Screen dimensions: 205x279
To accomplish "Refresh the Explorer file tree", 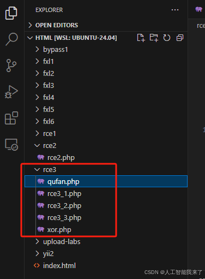I will pos(167,38).
